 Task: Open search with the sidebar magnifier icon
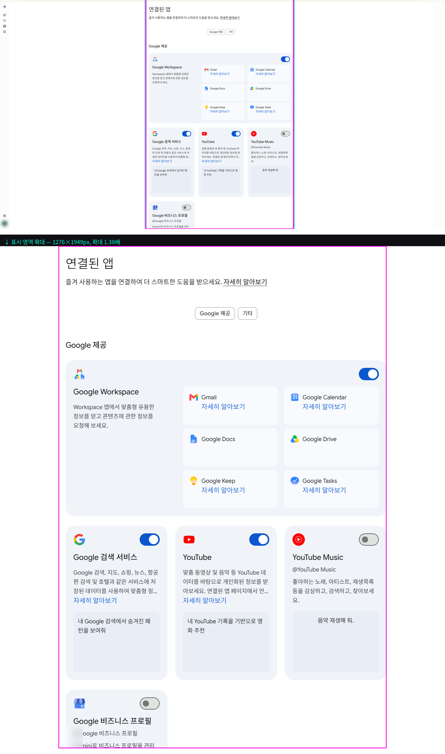[x=4, y=20]
